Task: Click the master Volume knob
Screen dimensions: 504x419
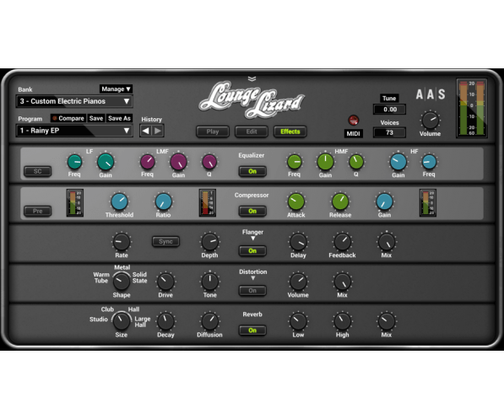Action: (430, 121)
